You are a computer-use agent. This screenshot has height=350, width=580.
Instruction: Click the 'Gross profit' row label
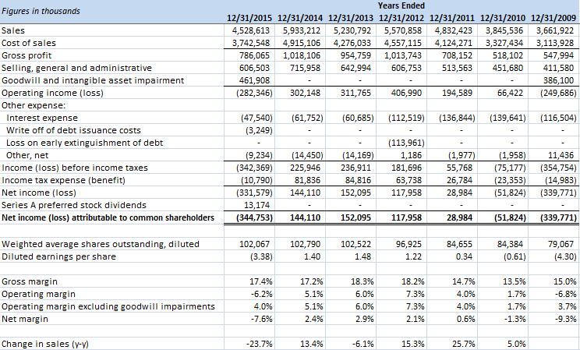pyautogui.click(x=27, y=55)
